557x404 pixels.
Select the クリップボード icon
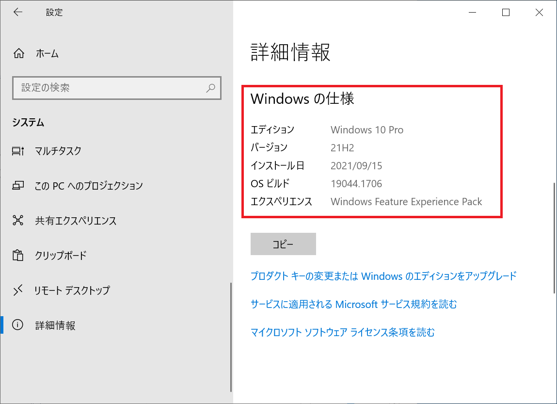(18, 255)
